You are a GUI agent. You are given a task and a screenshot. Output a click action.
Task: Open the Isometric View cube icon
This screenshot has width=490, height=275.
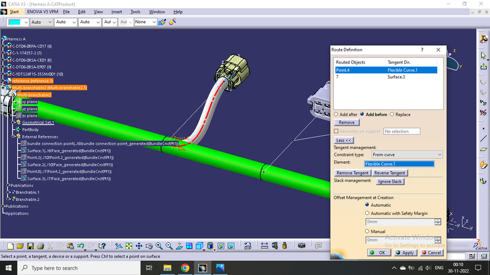[200, 246]
